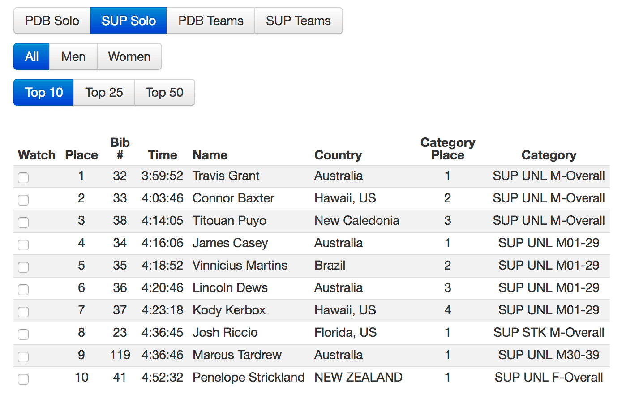Screen dimensions: 626x399
Task: Show all genders with All filter
Action: click(31, 56)
